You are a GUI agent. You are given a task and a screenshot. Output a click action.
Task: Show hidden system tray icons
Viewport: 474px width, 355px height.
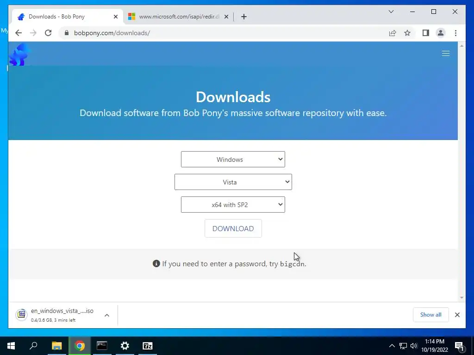392,346
